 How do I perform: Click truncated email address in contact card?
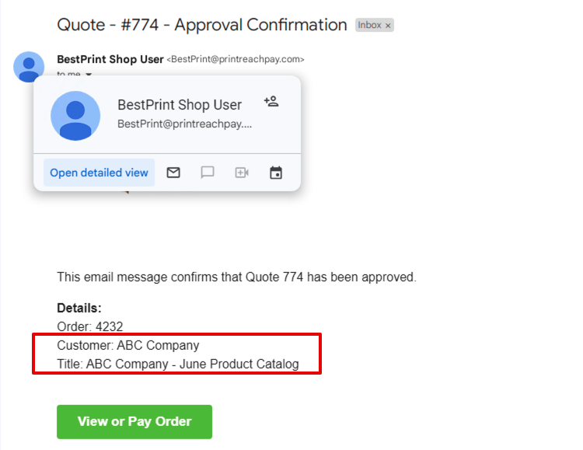185,124
